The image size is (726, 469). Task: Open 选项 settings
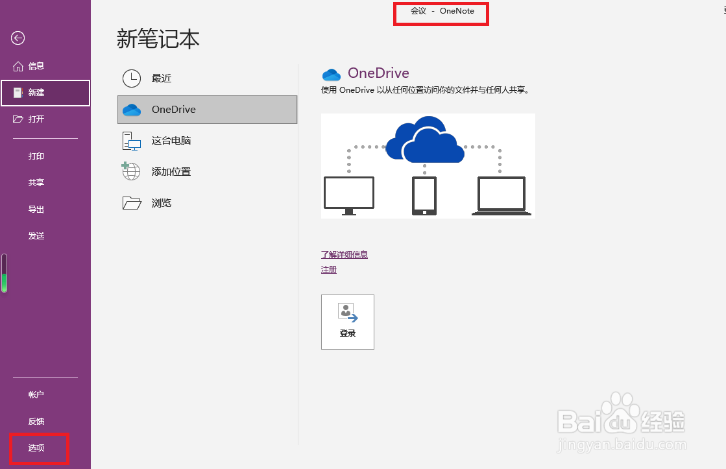(x=36, y=448)
